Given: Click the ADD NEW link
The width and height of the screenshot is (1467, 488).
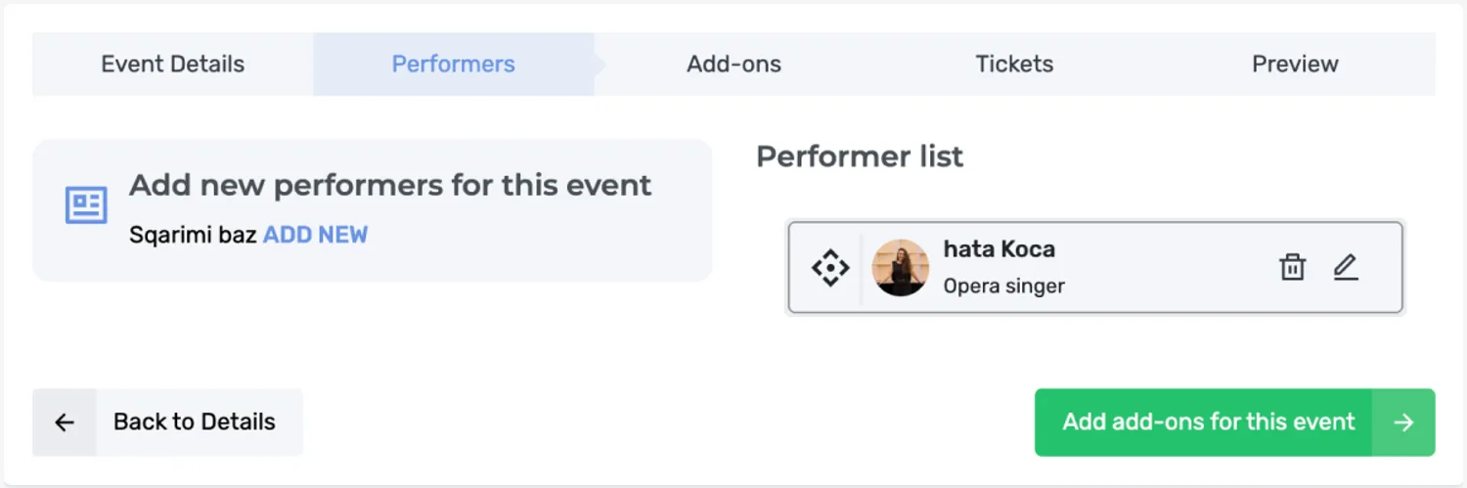Looking at the screenshot, I should coord(316,235).
